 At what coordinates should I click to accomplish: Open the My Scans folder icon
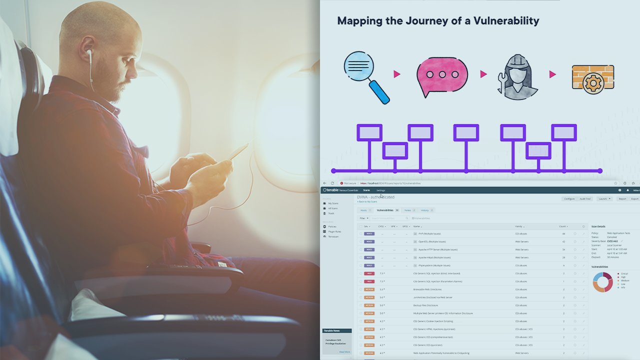[x=324, y=203]
